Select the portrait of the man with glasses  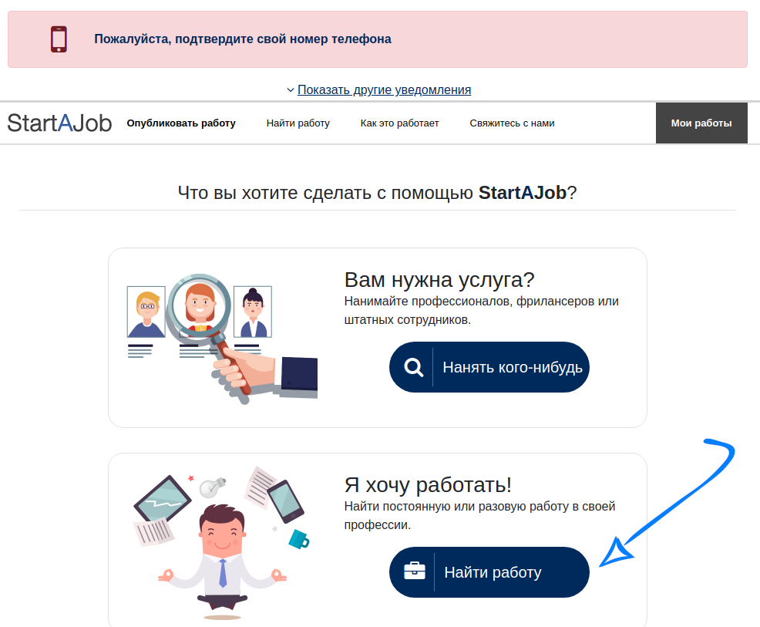pyautogui.click(x=146, y=312)
